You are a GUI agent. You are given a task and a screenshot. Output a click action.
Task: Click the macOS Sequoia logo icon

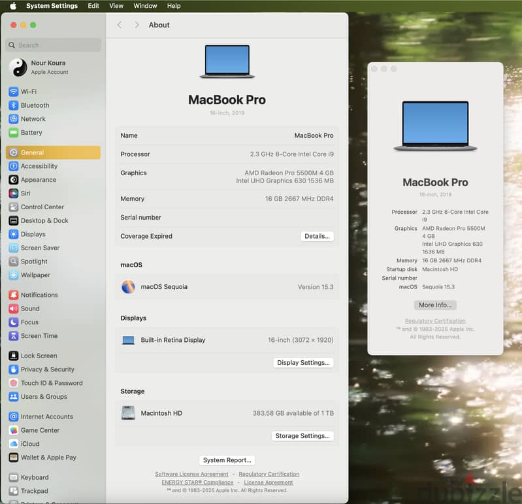tap(128, 287)
